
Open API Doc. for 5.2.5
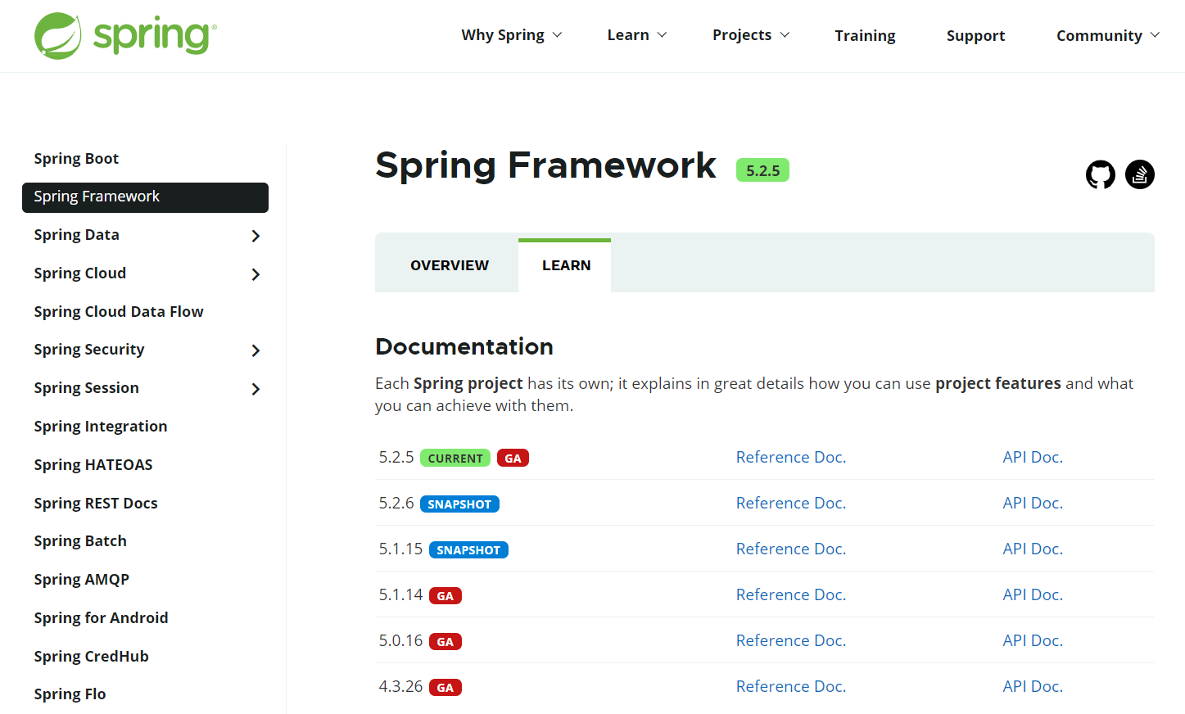coord(1033,457)
